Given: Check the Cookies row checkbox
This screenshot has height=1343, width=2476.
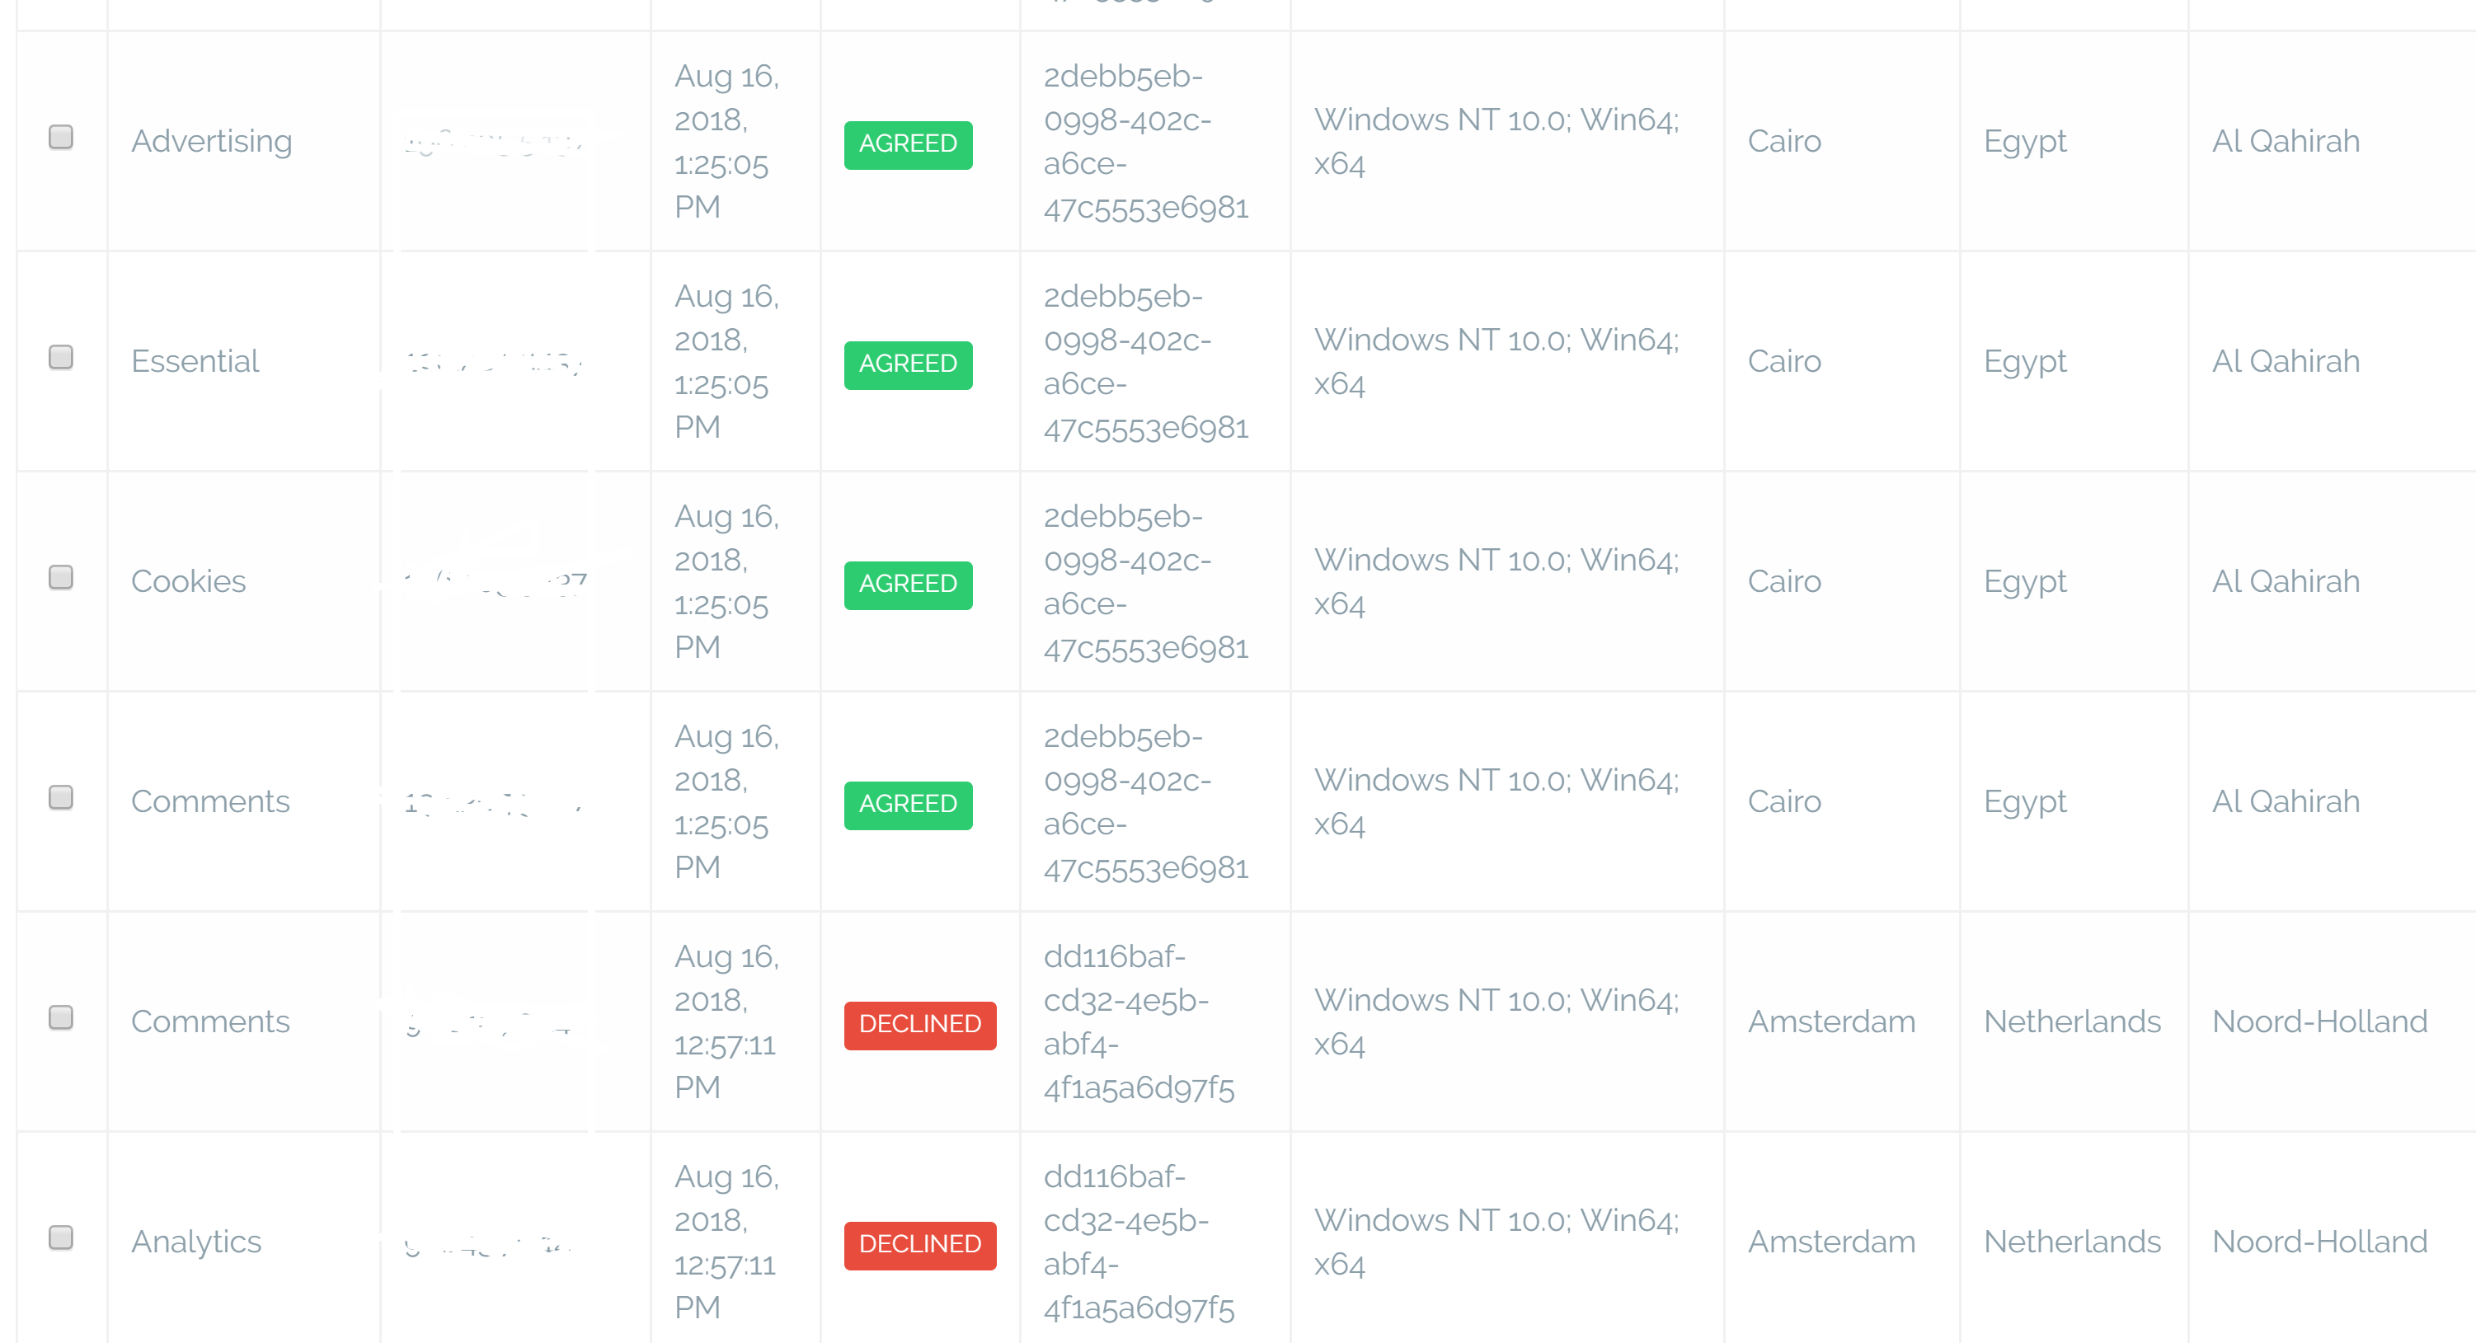Looking at the screenshot, I should (x=60, y=577).
